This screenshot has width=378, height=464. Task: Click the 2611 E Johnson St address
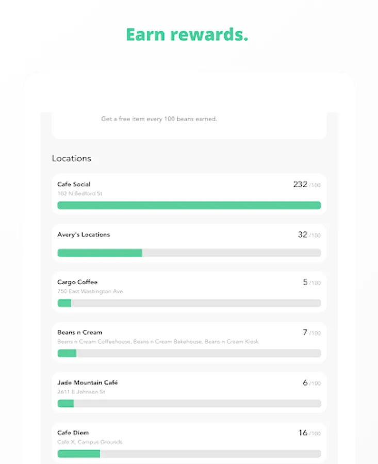[81, 392]
